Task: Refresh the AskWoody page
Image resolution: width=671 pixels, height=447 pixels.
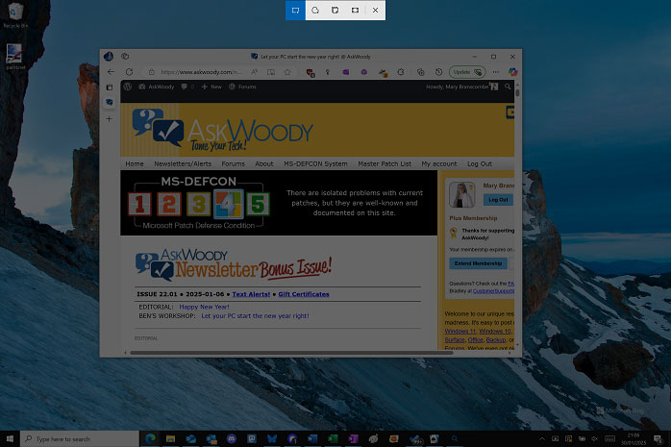Action: [129, 72]
